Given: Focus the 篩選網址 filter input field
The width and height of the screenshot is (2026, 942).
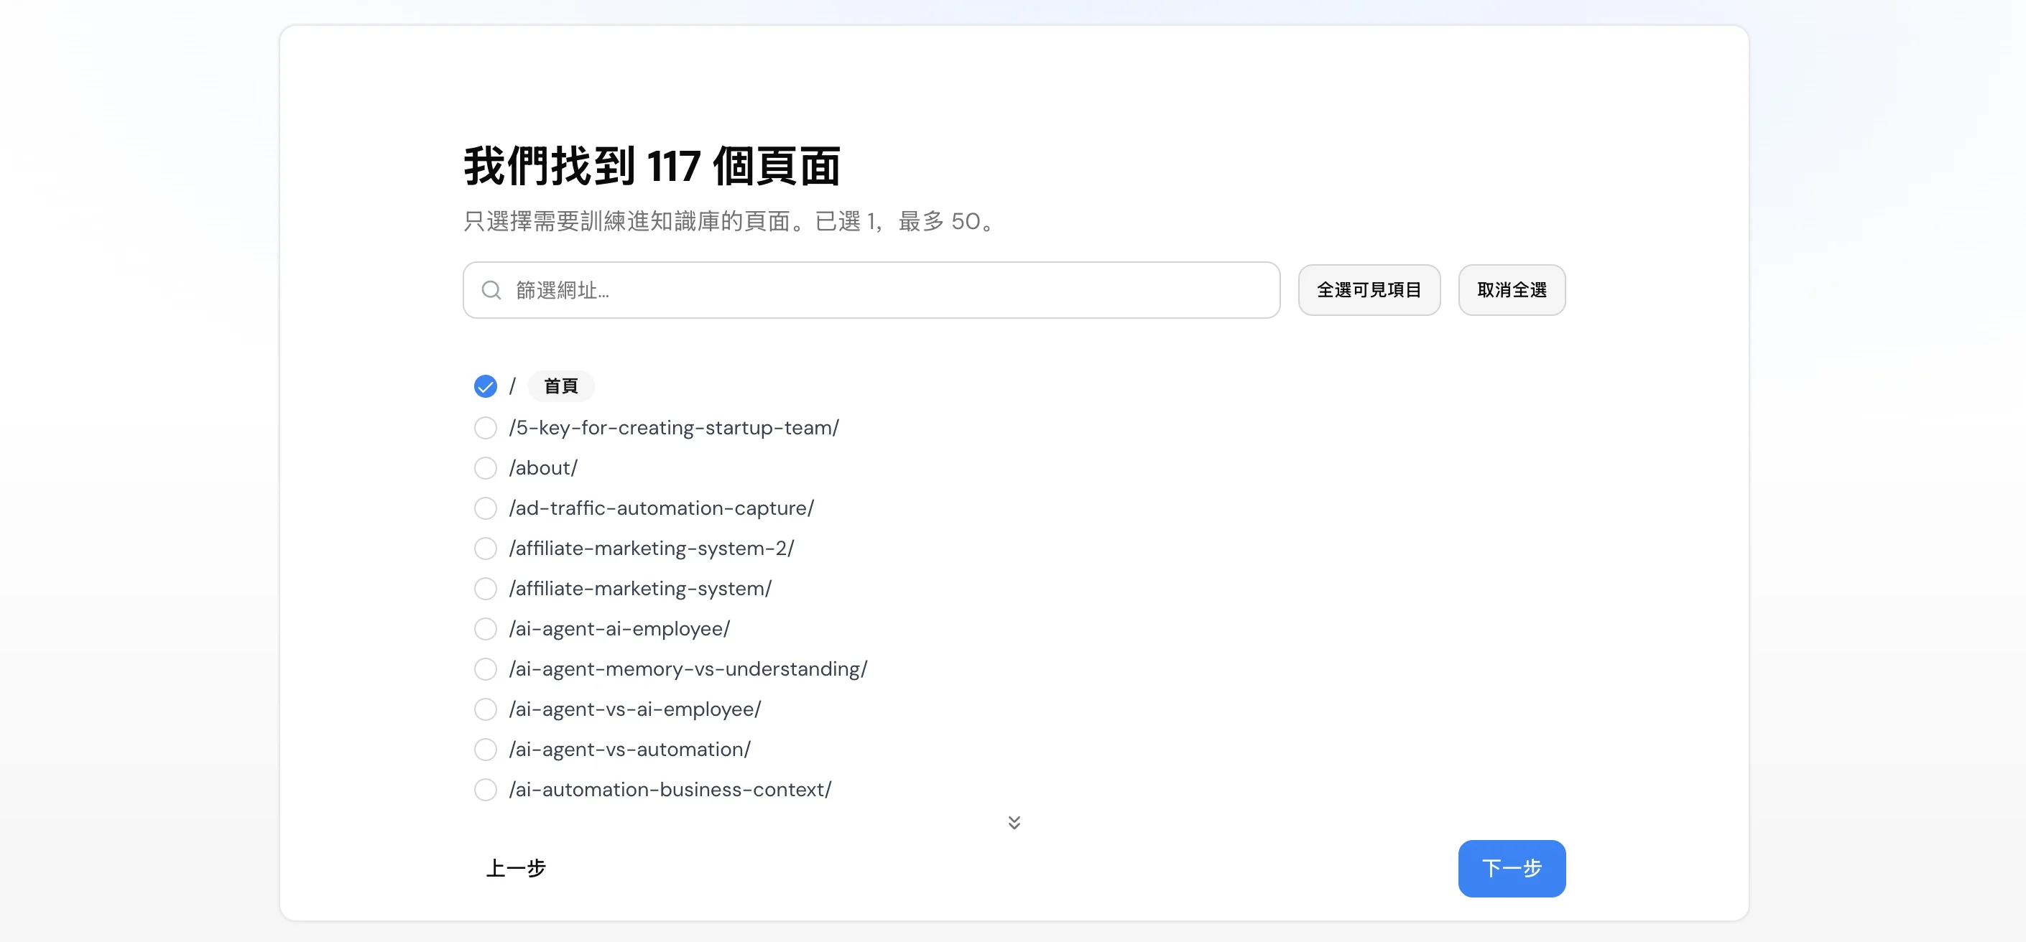Looking at the screenshot, I should pyautogui.click(x=871, y=290).
